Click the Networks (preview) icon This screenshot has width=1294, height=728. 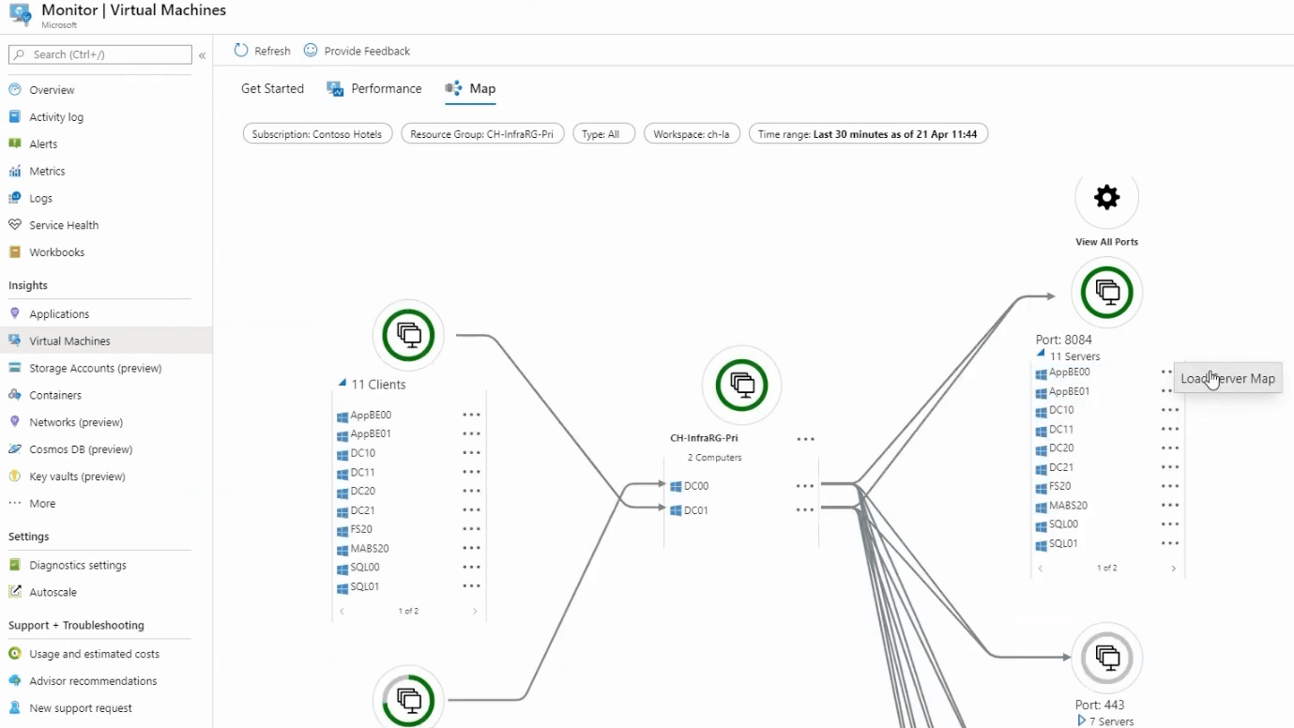click(x=14, y=422)
